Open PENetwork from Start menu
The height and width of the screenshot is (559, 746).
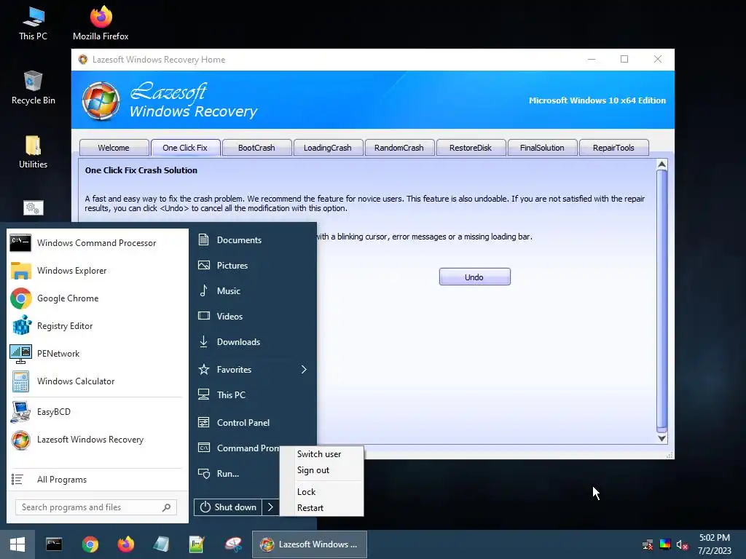point(97,353)
